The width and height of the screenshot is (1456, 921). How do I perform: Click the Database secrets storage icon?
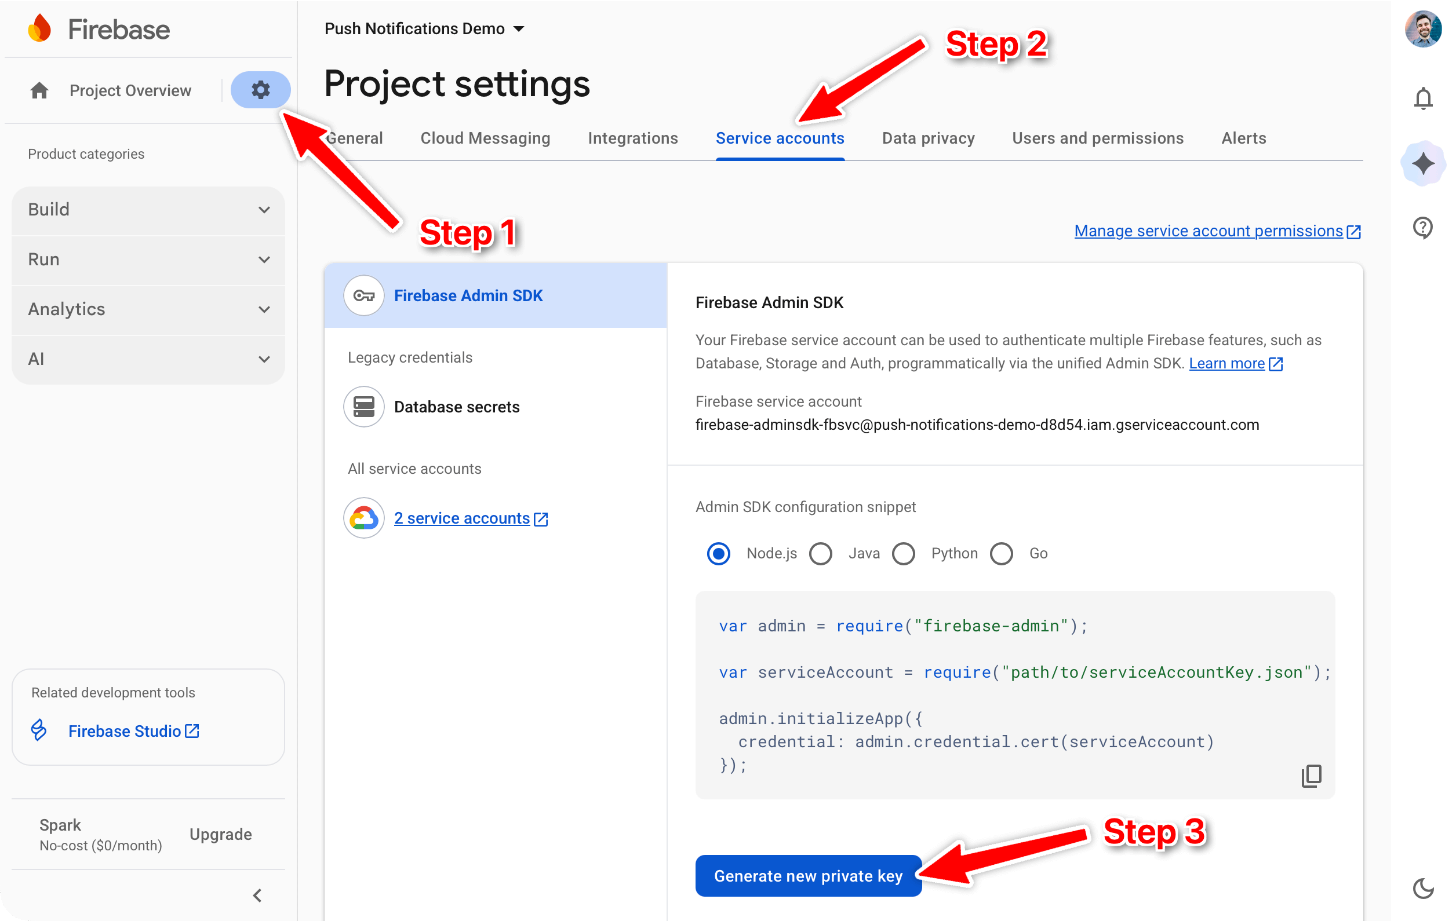(363, 407)
